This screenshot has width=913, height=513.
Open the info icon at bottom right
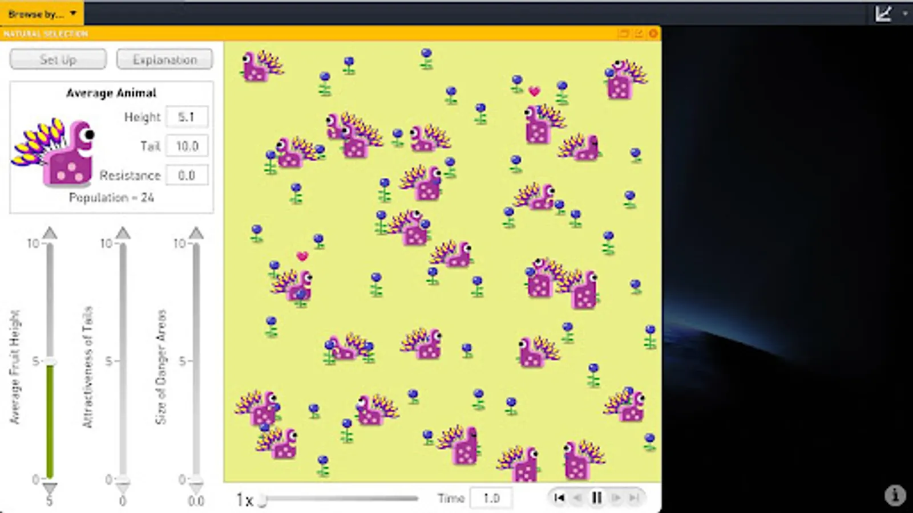[x=895, y=495]
